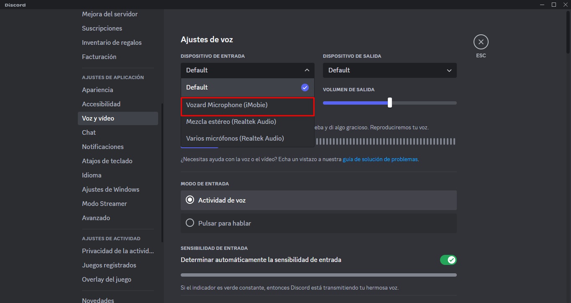This screenshot has width=571, height=303.
Task: Collapse the input device dropdown chevron
Action: pos(307,70)
